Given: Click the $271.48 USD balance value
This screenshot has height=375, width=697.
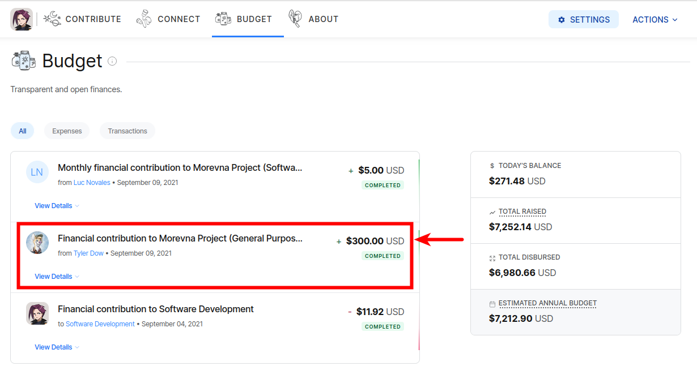Looking at the screenshot, I should (517, 181).
